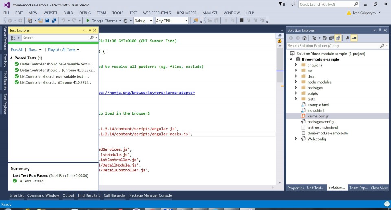Open the BUILD menu
Screen dimensions: 391x210
(68, 13)
